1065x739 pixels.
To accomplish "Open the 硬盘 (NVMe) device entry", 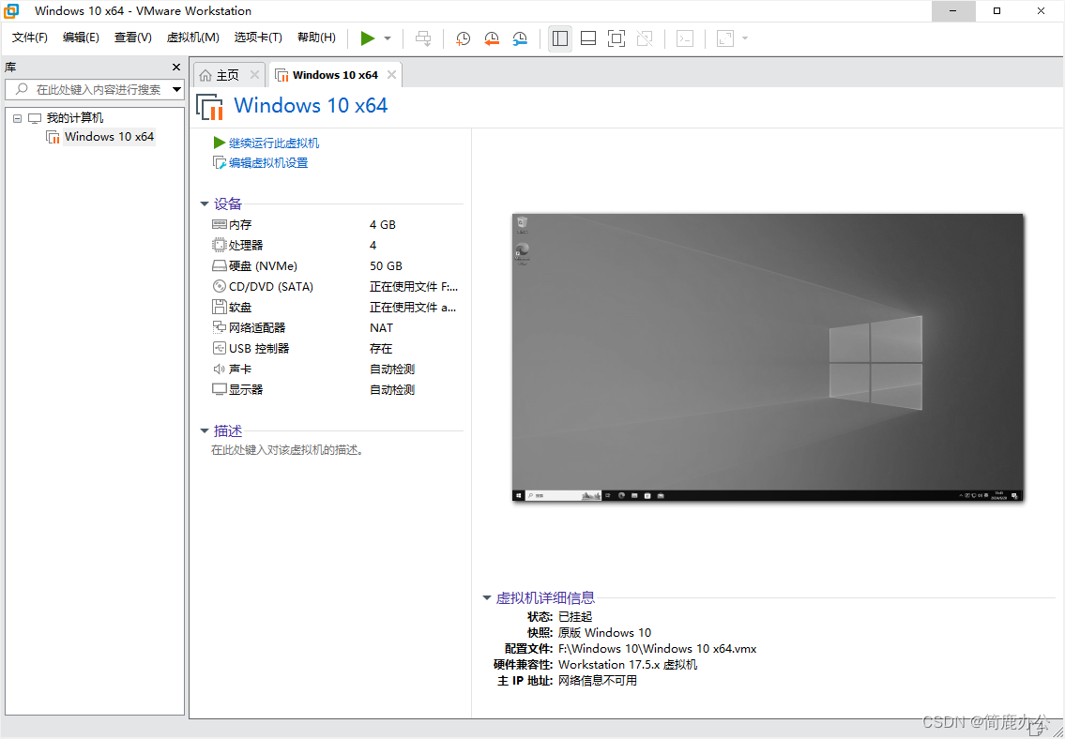I will coord(254,266).
